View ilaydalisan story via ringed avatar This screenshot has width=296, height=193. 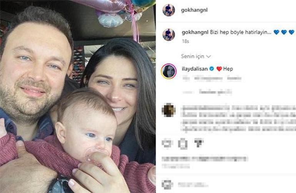click(x=169, y=71)
